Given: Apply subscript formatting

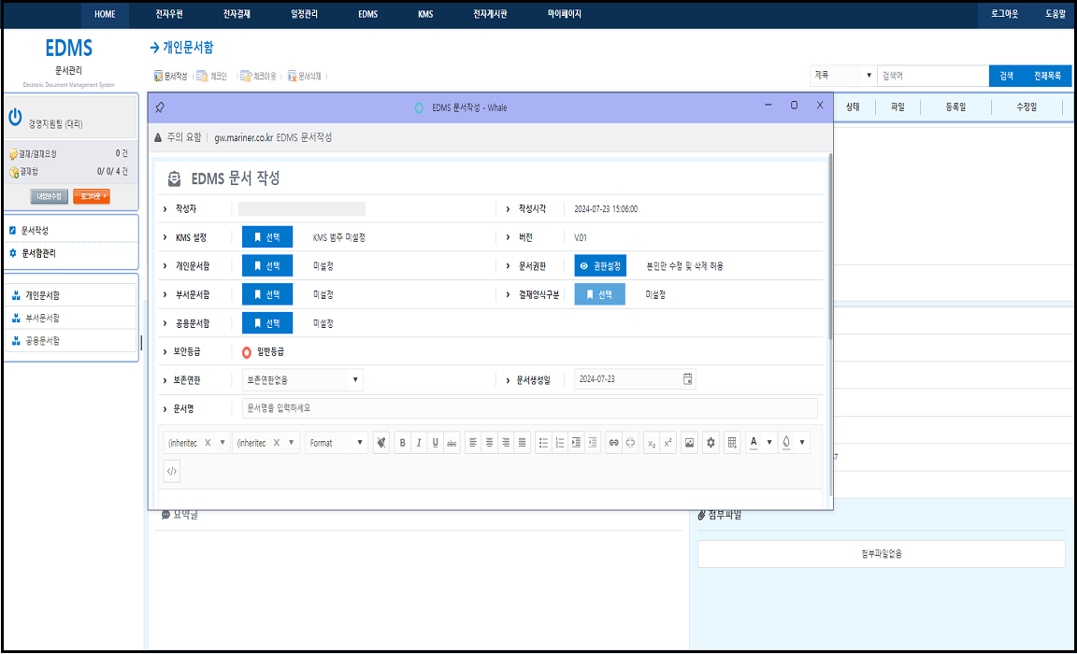Looking at the screenshot, I should pyautogui.click(x=652, y=443).
